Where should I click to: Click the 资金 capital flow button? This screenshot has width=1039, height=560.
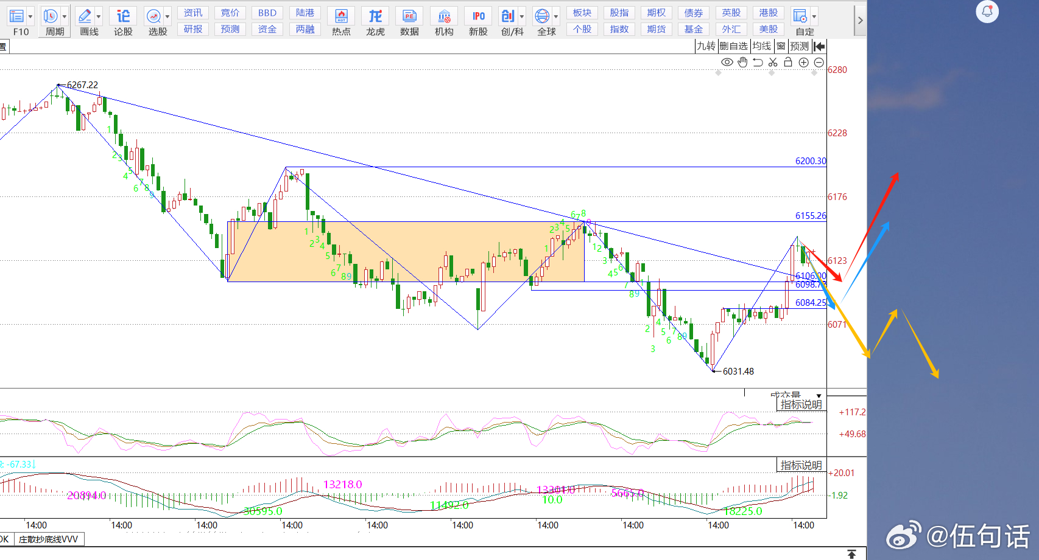(x=267, y=29)
